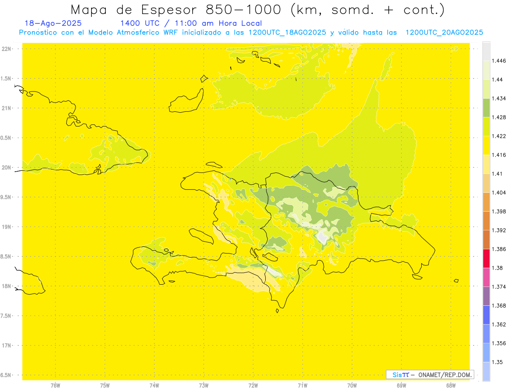The height and width of the screenshot is (391, 506).
Task: Click legend value '1.416'
Action: [499, 155]
